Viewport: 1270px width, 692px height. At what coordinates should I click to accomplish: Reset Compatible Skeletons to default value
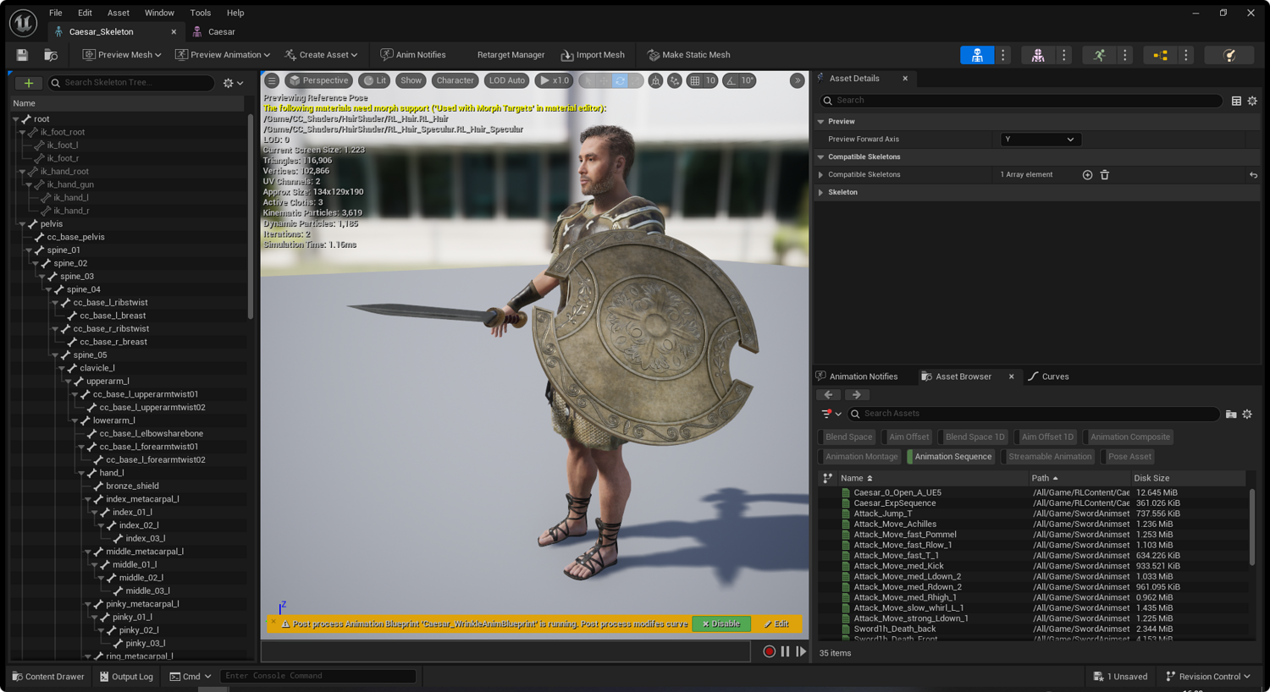(1253, 175)
